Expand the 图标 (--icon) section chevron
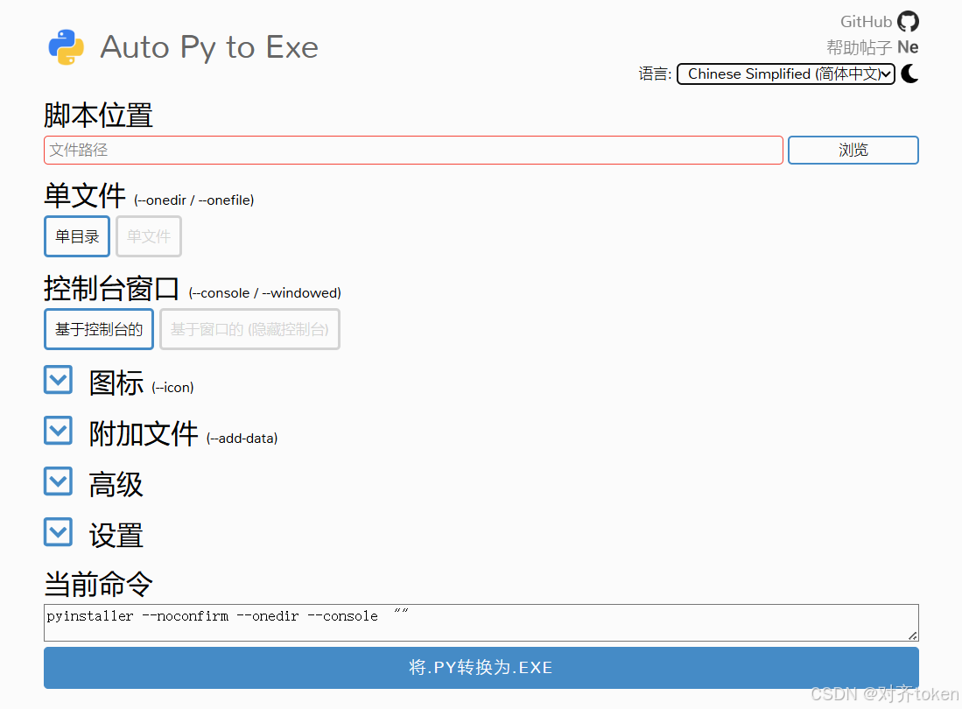The image size is (962, 709). [x=59, y=380]
